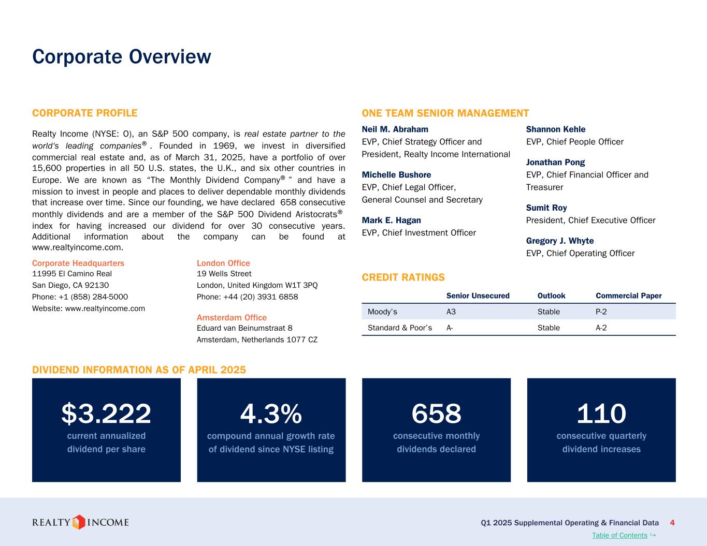This screenshot has height=546, width=707.
Task: Select the Corporate Profile heading
Action: click(x=84, y=113)
